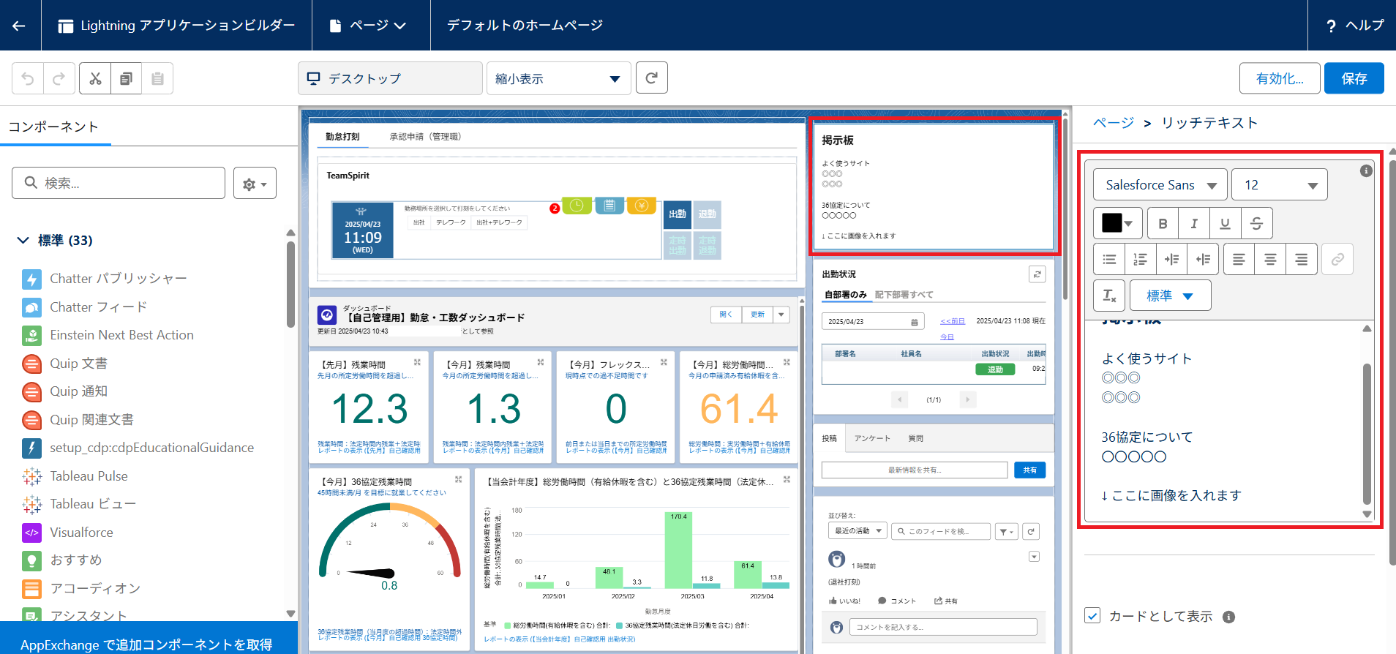Click the components list scrollbar
The width and height of the screenshot is (1396, 654).
290,285
